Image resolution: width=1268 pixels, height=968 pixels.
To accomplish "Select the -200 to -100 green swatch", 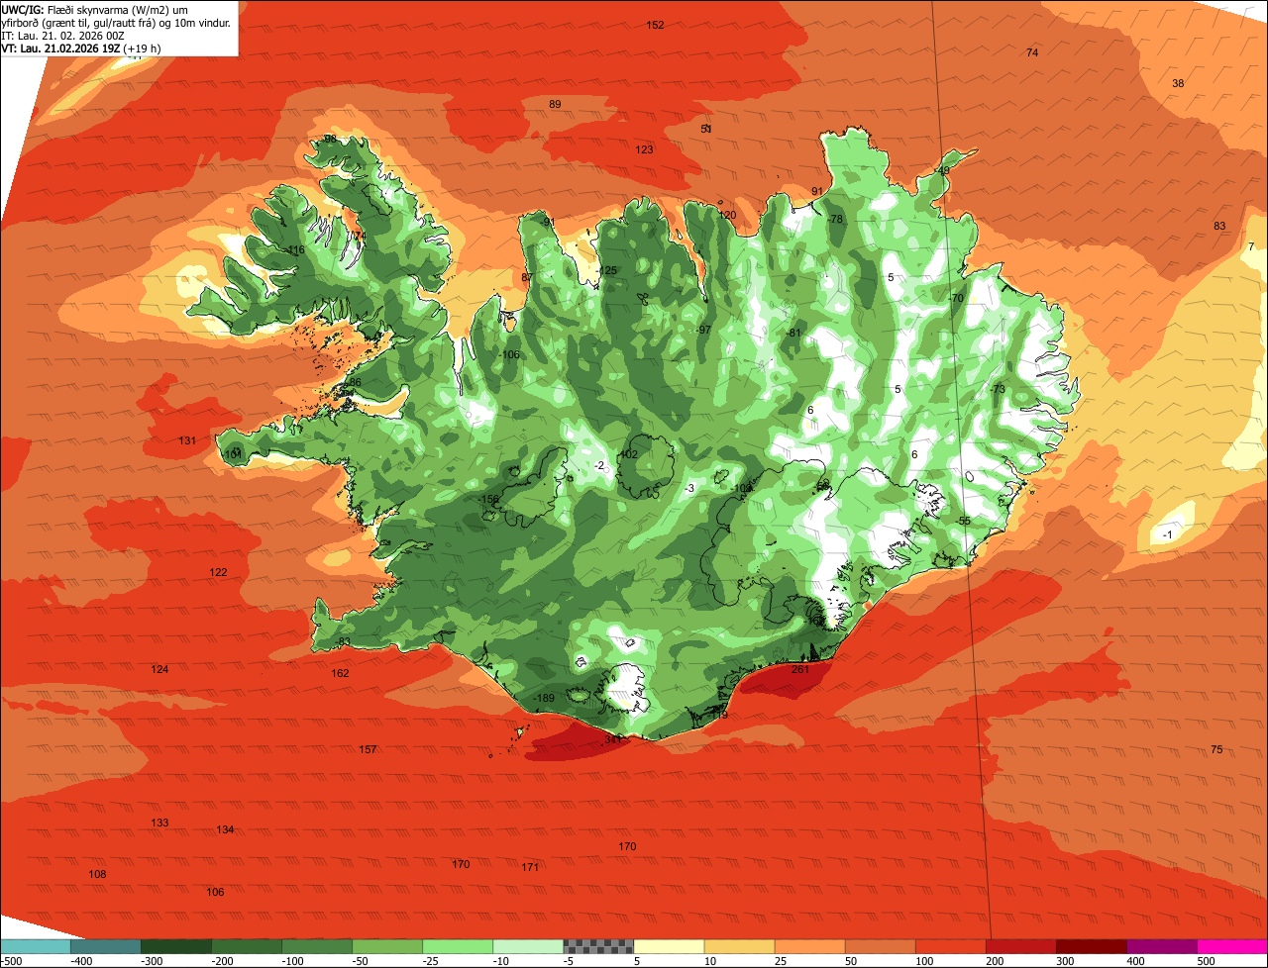I will [246, 946].
